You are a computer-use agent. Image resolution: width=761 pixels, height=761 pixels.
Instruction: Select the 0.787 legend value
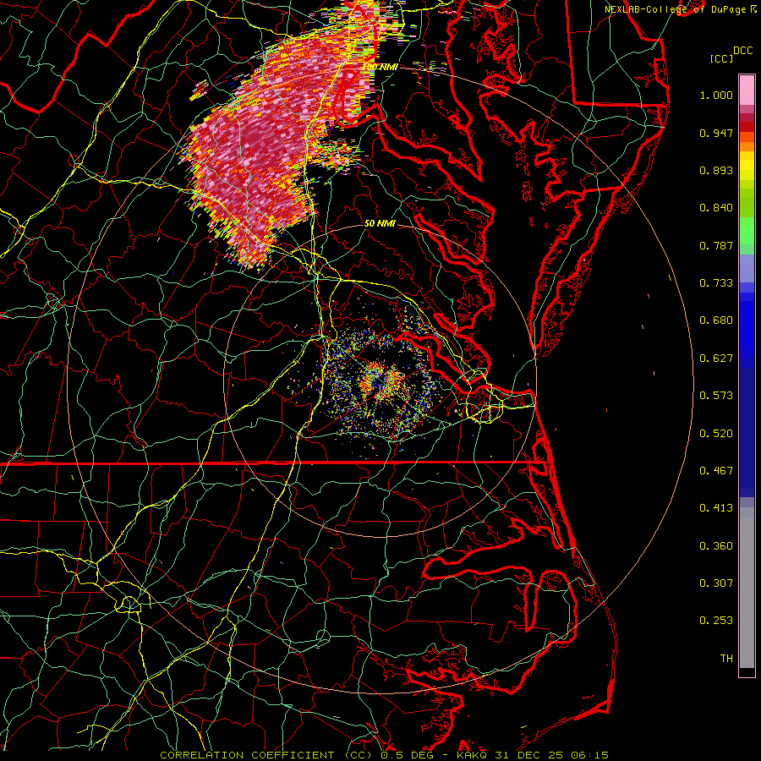click(716, 245)
